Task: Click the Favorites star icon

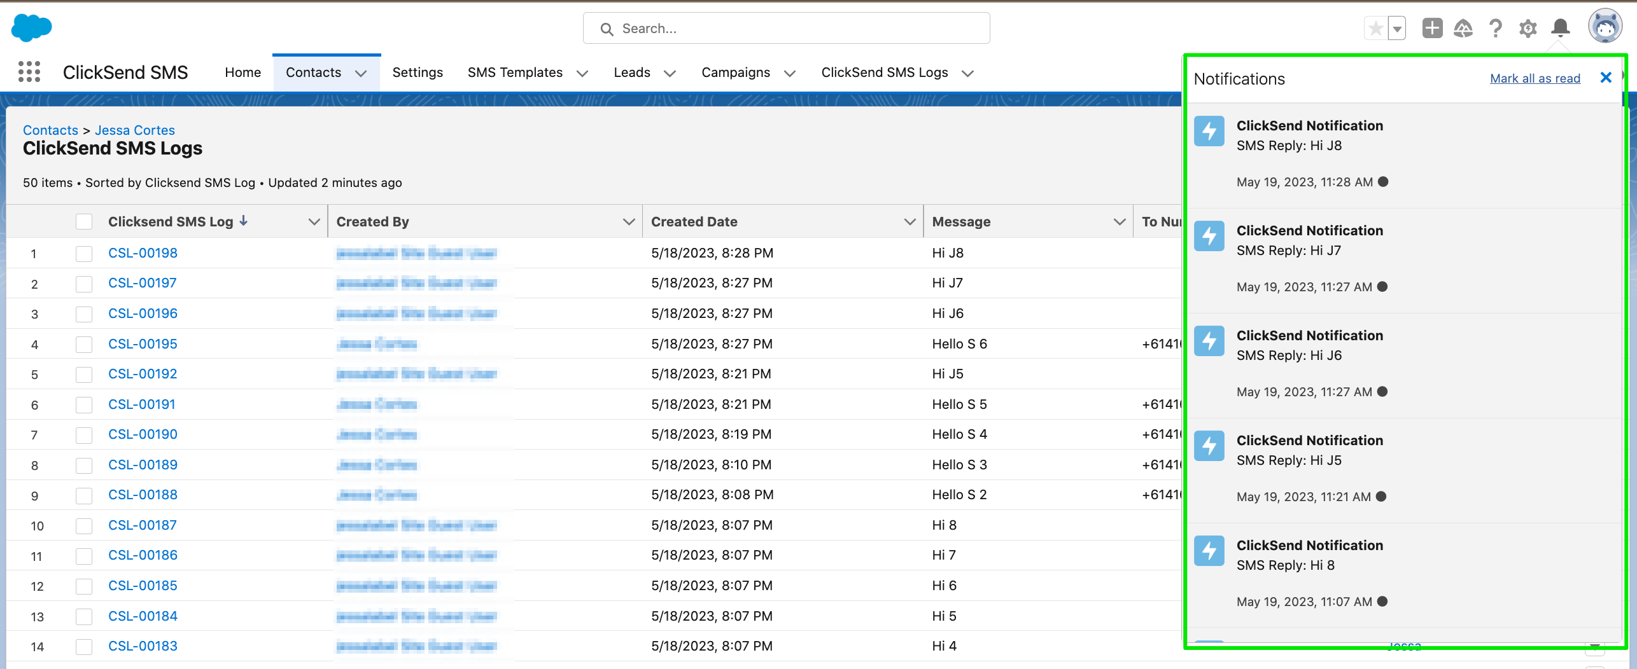Action: [1375, 29]
